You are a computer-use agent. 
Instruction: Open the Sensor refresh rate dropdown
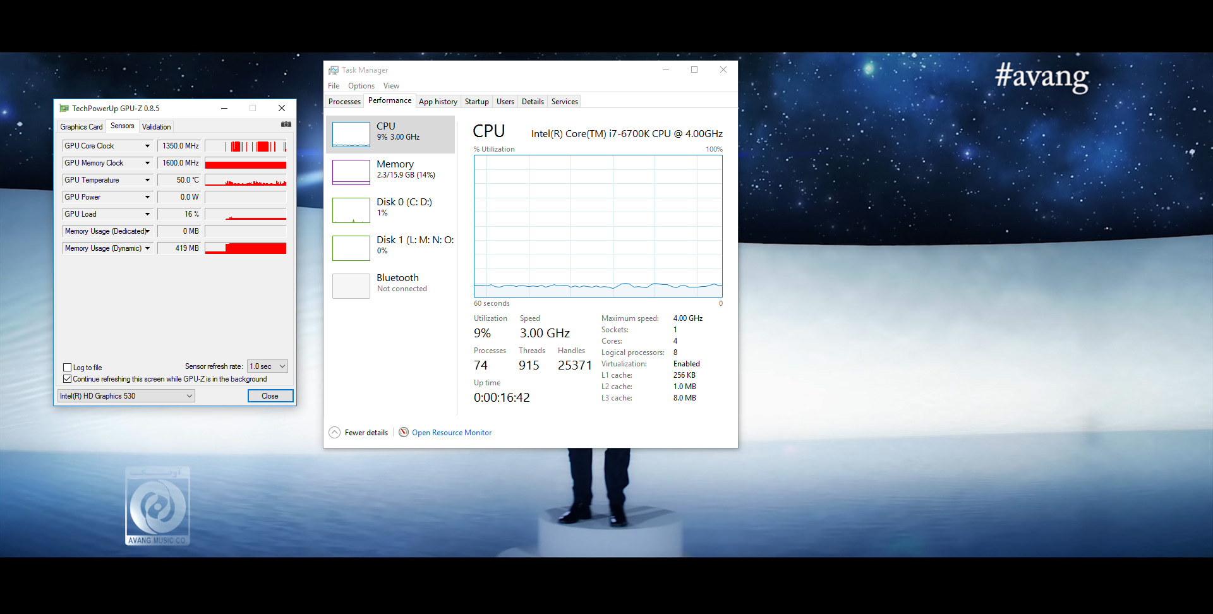pos(267,366)
